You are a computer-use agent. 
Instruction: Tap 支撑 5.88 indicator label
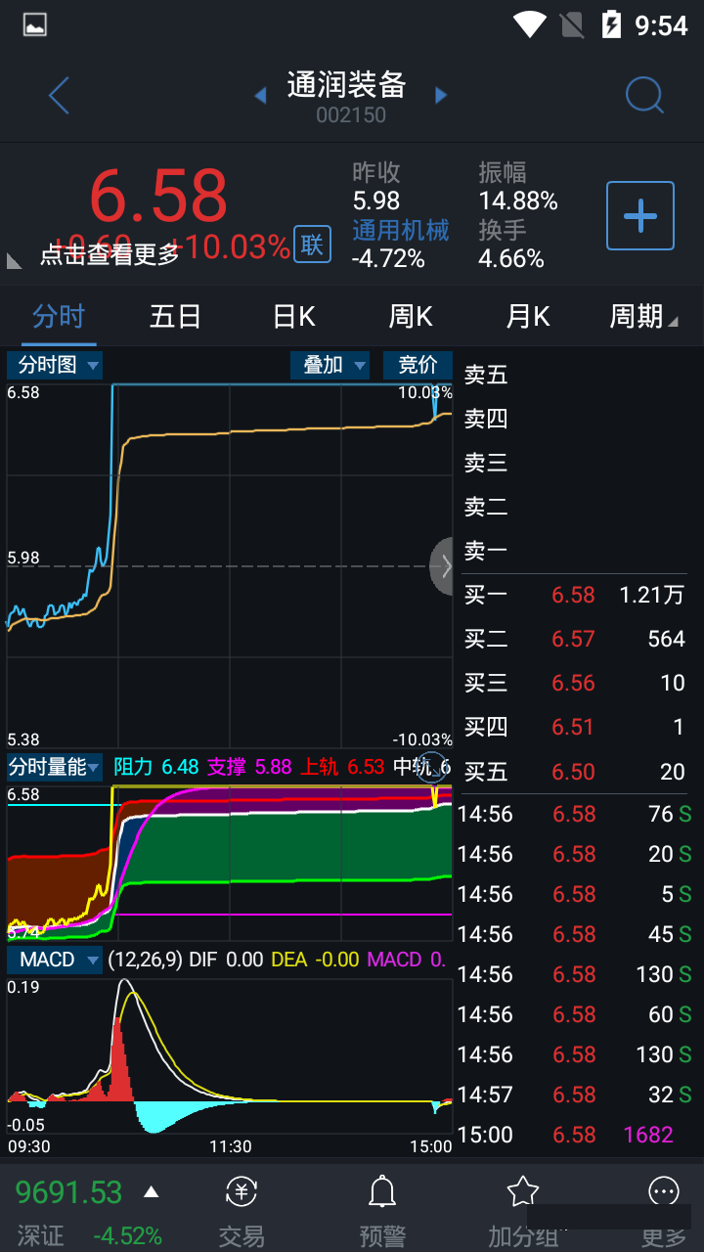pos(248,767)
